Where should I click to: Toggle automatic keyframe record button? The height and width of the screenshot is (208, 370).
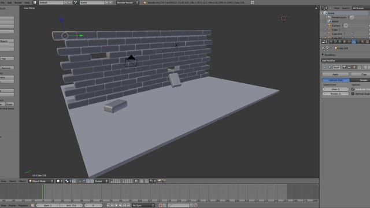pyautogui.click(x=160, y=206)
